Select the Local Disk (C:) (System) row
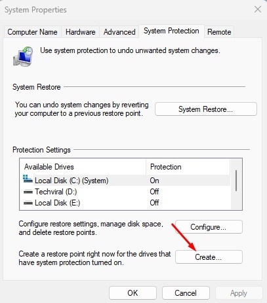Viewport: 267px width, 303px height. 126,181
